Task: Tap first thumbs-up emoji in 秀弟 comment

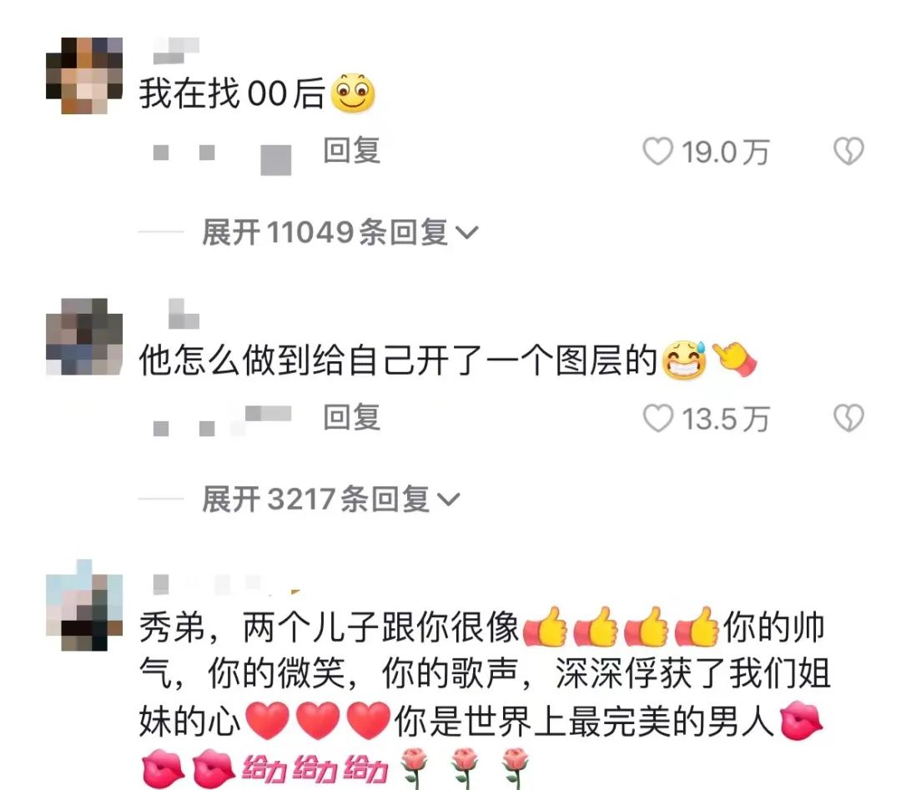Action: (546, 627)
